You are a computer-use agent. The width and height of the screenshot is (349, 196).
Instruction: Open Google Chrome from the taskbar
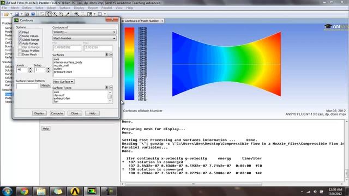24,191
